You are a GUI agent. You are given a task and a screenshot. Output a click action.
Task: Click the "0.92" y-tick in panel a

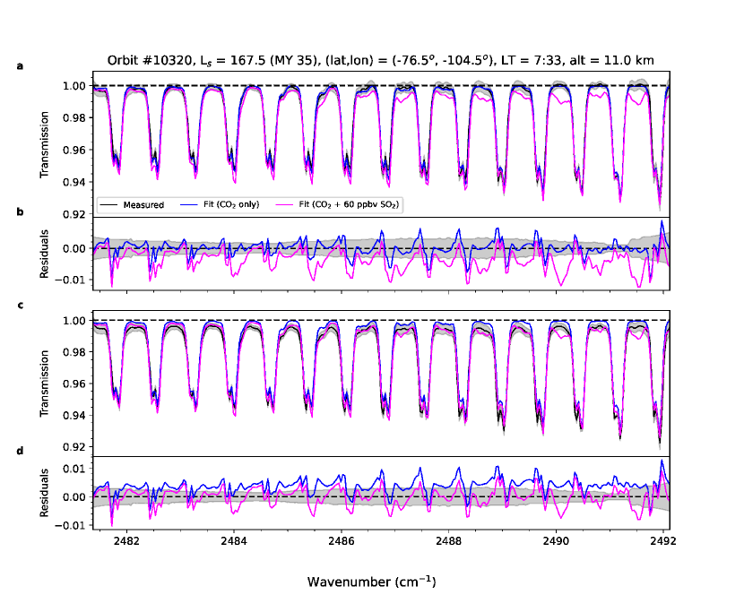[x=74, y=214]
